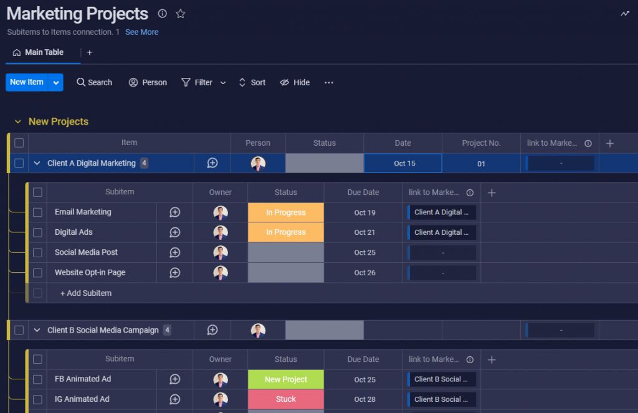The width and height of the screenshot is (638, 413).
Task: Filter the board by Person
Action: [x=148, y=83]
